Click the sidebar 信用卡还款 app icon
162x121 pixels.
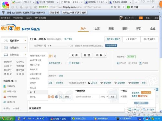[5, 92]
